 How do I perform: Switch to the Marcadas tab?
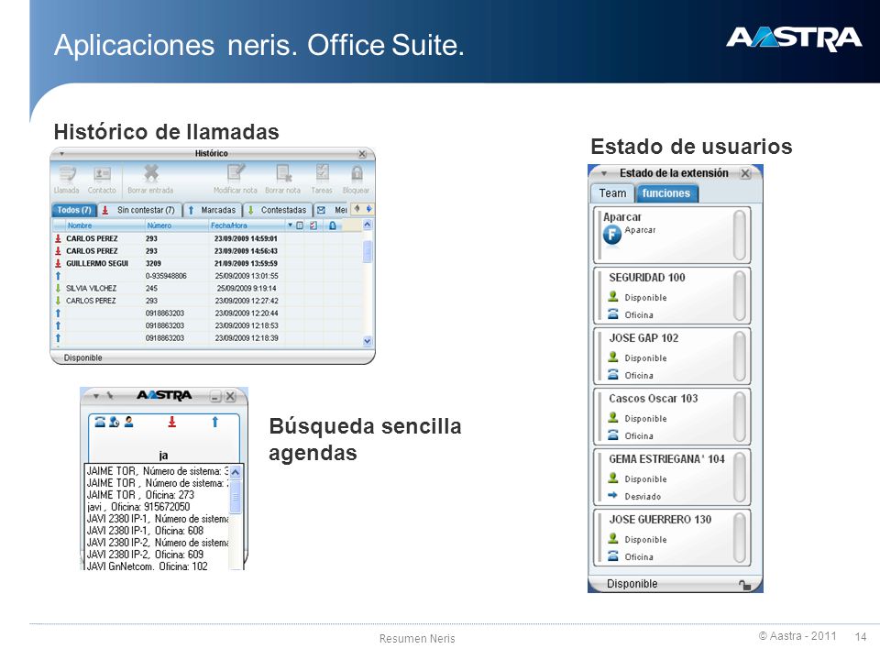coord(213,210)
